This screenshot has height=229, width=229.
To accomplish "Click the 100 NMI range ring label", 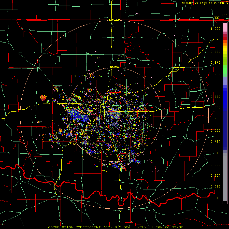I will pyautogui.click(x=114, y=20).
